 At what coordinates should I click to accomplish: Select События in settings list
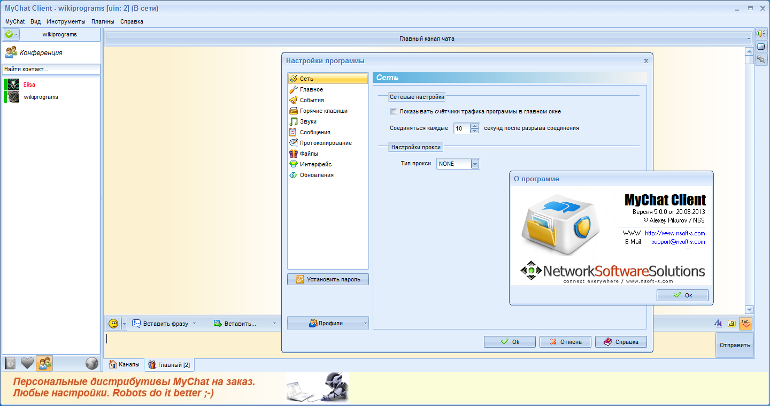328,100
